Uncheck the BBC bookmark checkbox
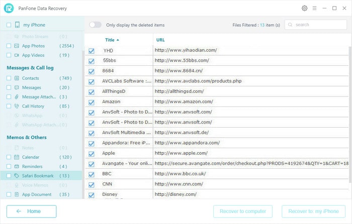 pos(92,174)
